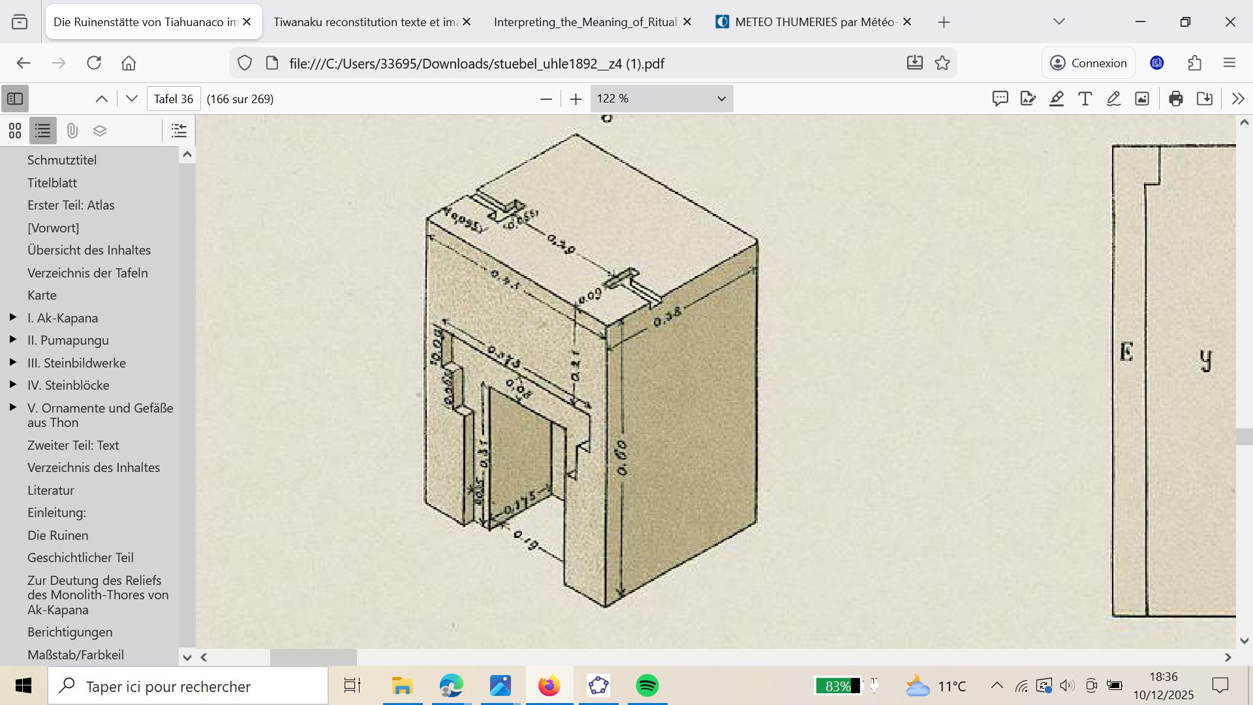Switch the sidebar to document outline view
The height and width of the screenshot is (705, 1253).
(43, 131)
